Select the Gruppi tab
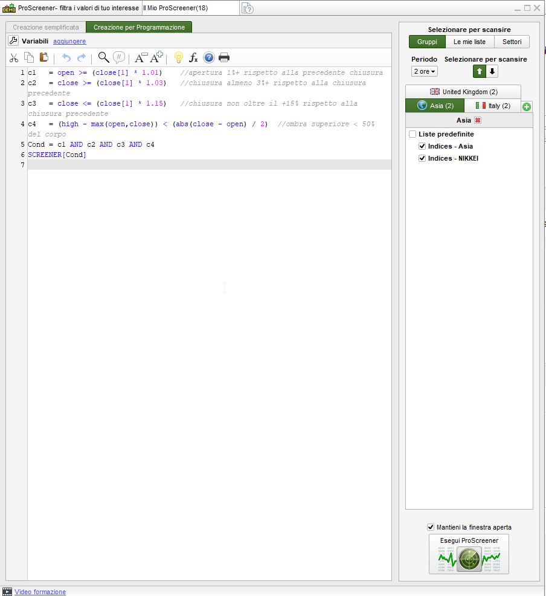This screenshot has width=546, height=596. [427, 42]
